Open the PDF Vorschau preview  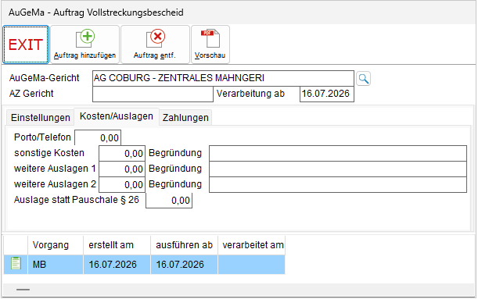point(210,44)
